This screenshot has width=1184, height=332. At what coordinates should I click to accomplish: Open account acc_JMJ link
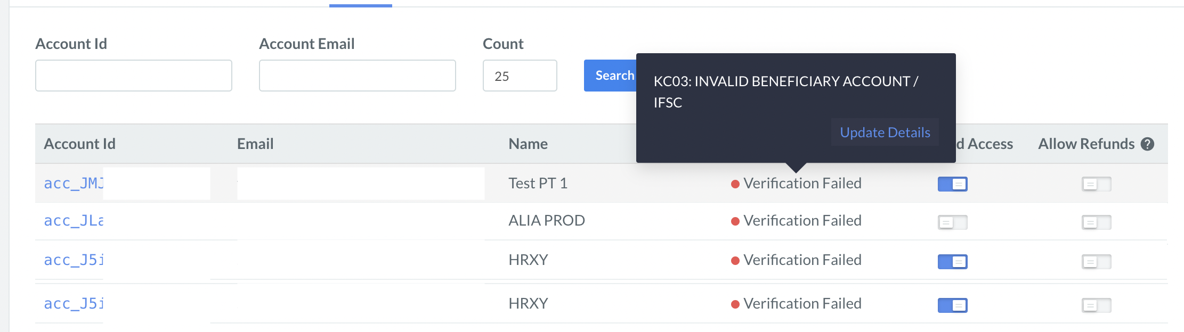click(74, 184)
